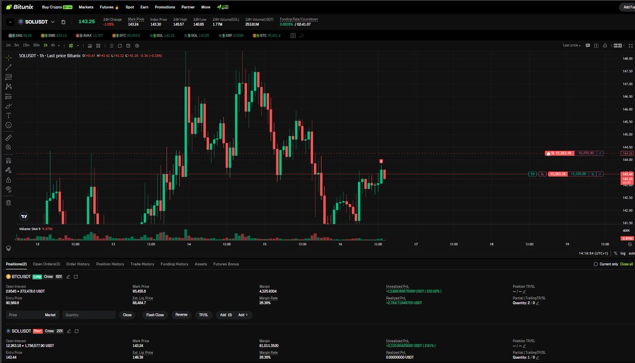Select the brush drawing tool
Image resolution: width=635 pixels, height=363 pixels.
pos(8,106)
